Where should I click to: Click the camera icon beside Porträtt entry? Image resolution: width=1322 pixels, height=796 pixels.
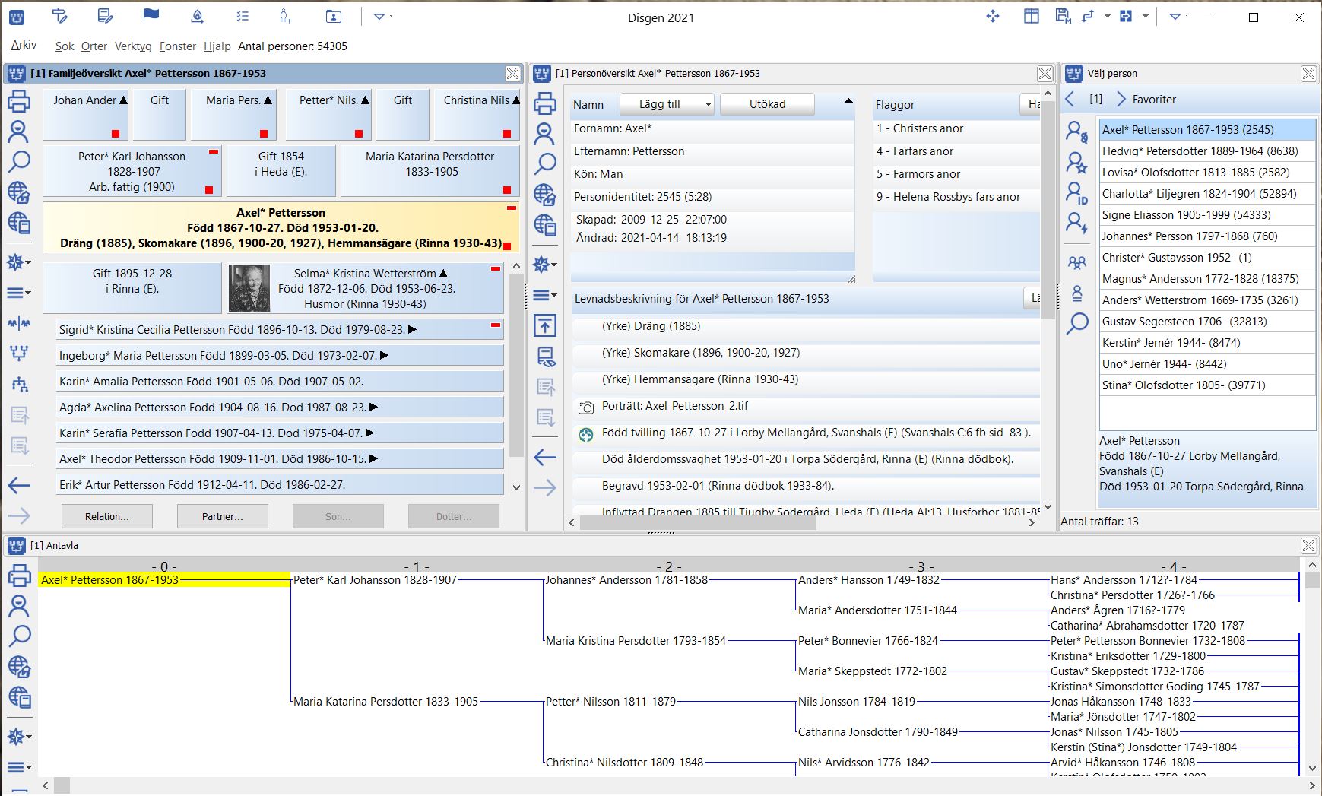[585, 408]
